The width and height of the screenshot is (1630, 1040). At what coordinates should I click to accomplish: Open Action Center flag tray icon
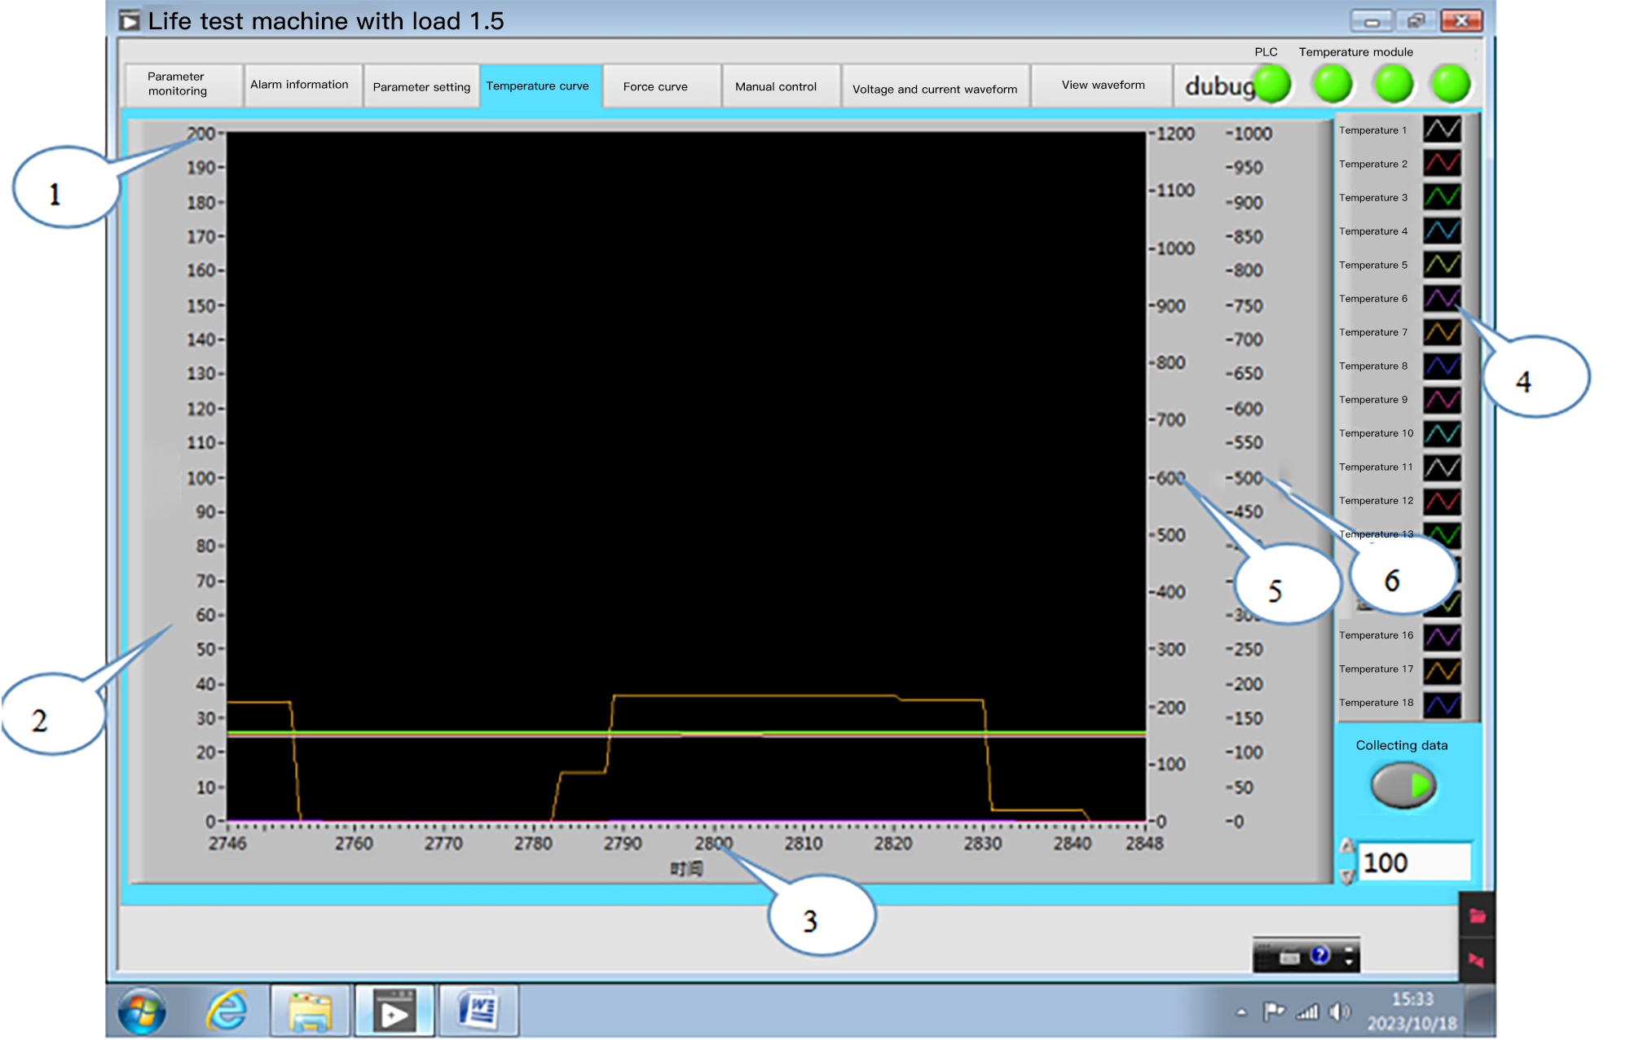point(1273,1012)
